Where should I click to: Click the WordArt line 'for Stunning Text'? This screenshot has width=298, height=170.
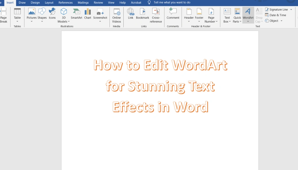tap(160, 86)
